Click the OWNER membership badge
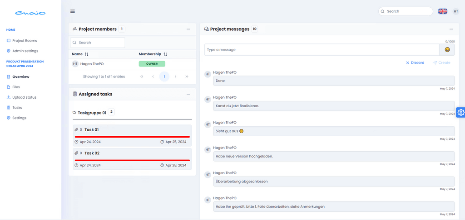The width and height of the screenshot is (465, 220). click(x=152, y=64)
